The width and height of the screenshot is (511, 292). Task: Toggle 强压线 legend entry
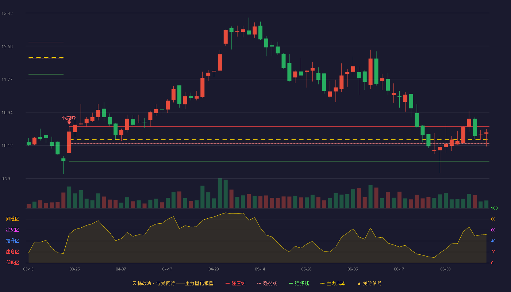click(235, 283)
